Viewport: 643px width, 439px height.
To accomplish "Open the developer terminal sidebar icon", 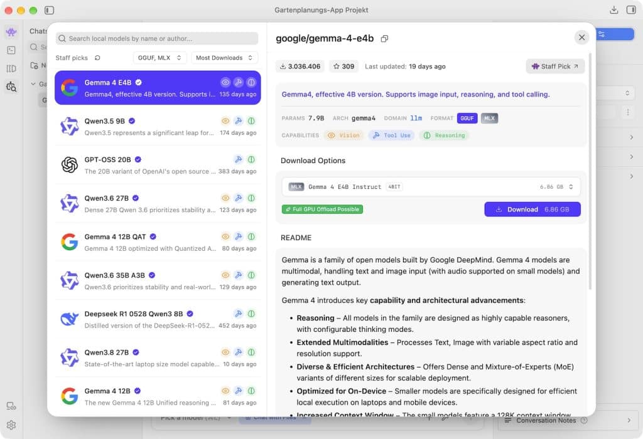I will [x=11, y=50].
